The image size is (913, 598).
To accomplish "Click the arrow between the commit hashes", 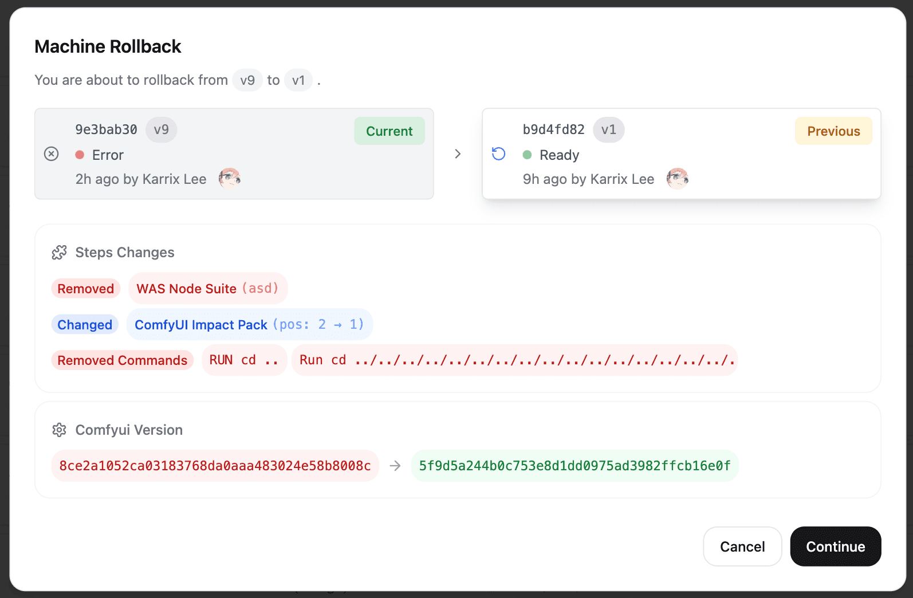I will (395, 466).
